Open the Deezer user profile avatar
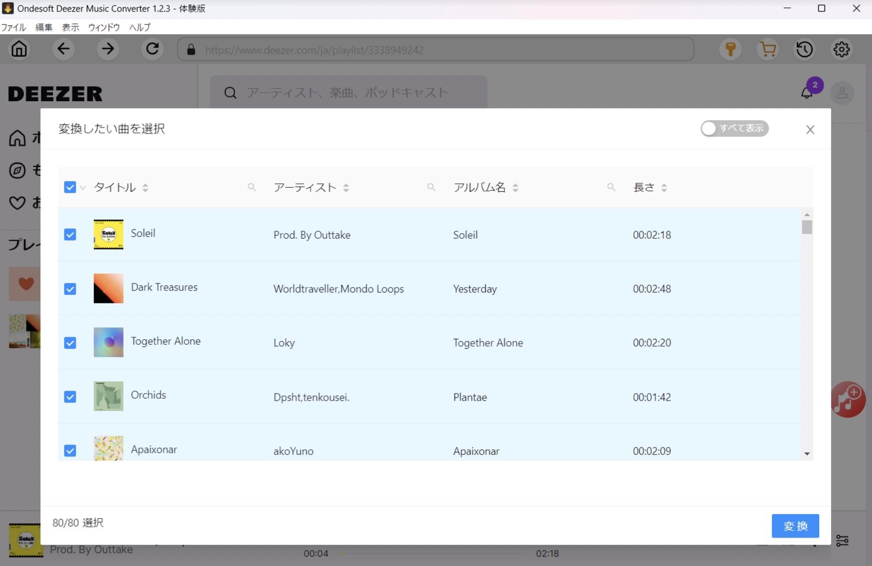Viewport: 872px width, 566px height. 842,93
